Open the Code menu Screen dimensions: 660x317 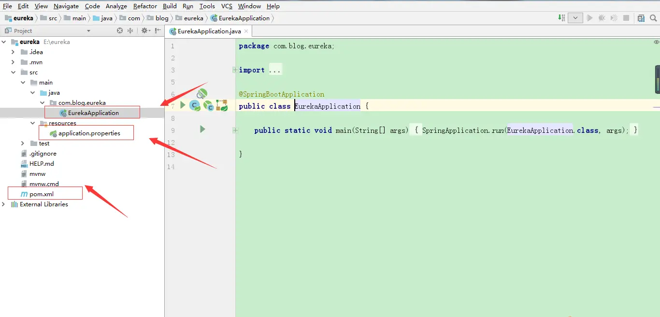92,6
